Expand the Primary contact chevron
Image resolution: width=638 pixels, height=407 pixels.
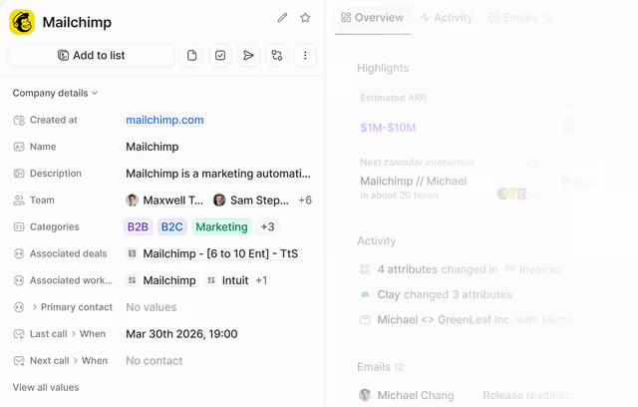coord(35,307)
